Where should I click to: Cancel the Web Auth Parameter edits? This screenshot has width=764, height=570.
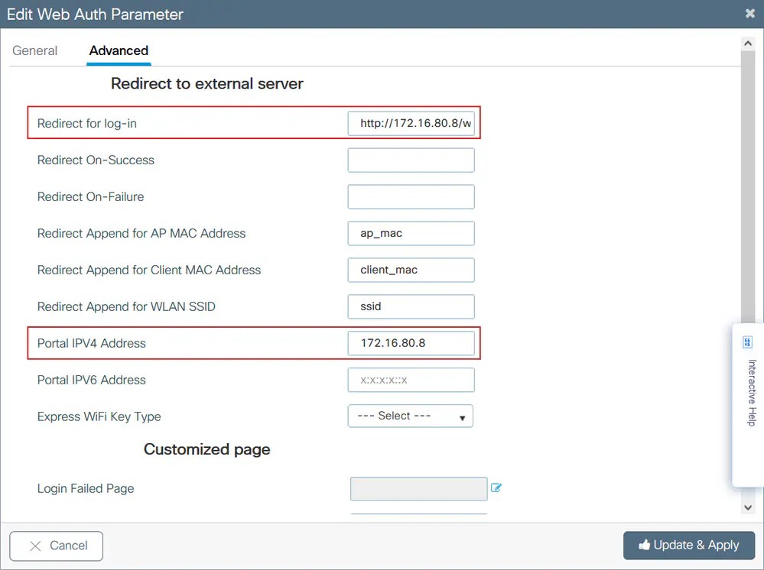coord(56,546)
